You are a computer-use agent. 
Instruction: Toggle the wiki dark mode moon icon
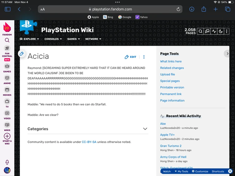tap(221, 31)
